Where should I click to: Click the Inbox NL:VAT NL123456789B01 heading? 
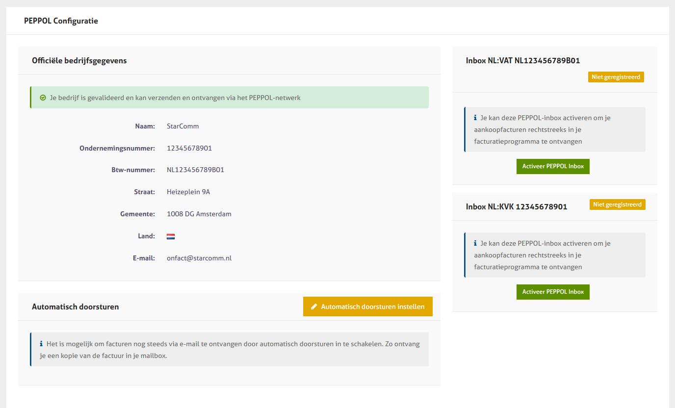coord(523,61)
